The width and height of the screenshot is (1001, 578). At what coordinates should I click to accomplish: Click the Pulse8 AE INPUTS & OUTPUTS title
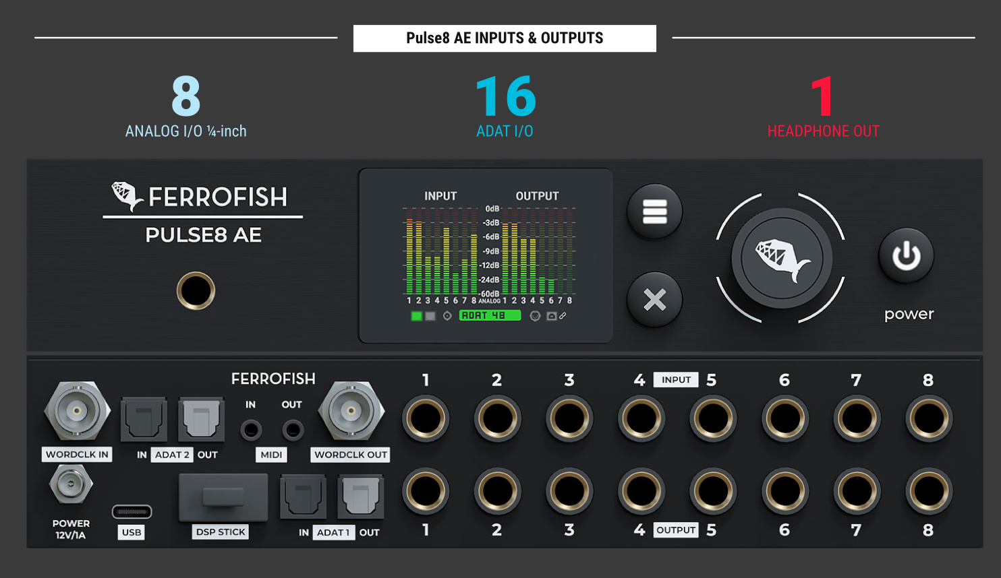click(505, 38)
